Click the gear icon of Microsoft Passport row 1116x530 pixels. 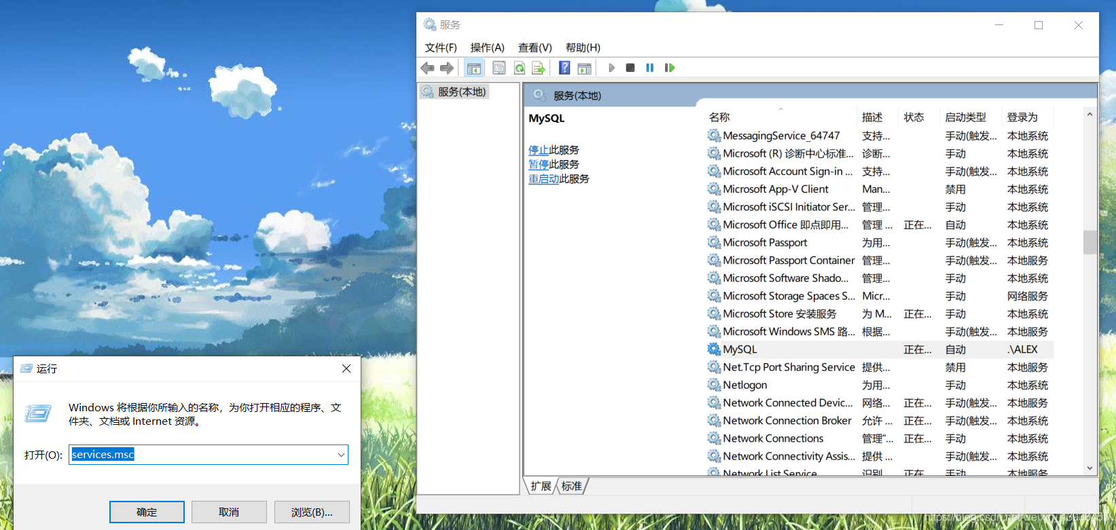[714, 242]
